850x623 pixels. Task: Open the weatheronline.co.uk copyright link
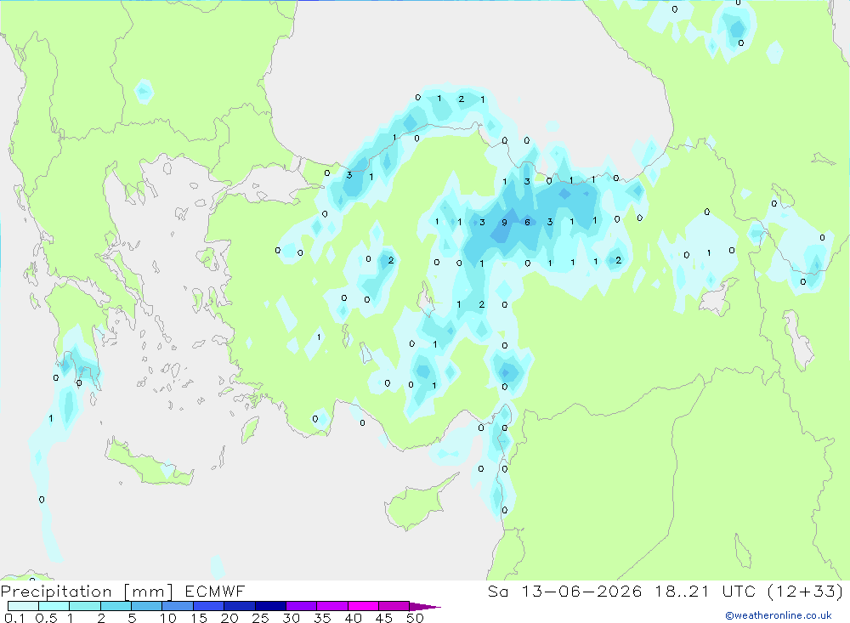pos(779,615)
